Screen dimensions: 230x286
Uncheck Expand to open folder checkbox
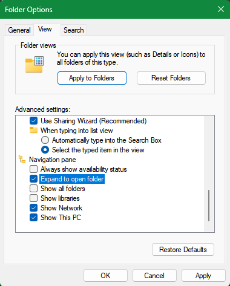point(33,179)
